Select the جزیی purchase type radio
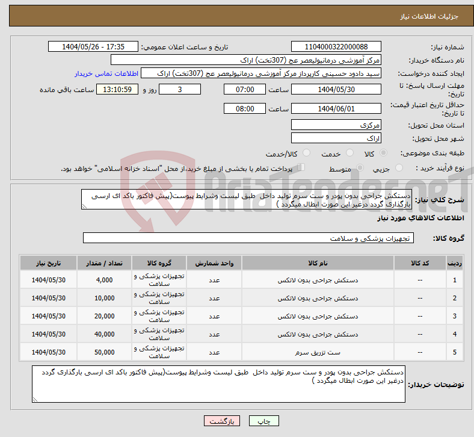474x437 pixels. point(399,167)
